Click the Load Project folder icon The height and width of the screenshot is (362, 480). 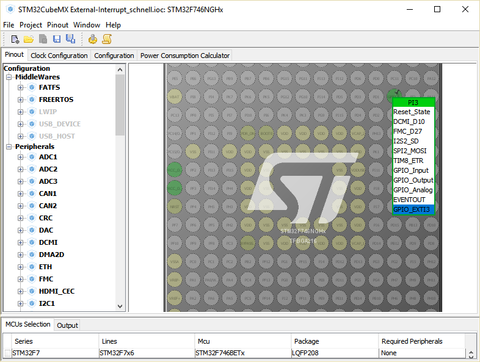(x=29, y=39)
